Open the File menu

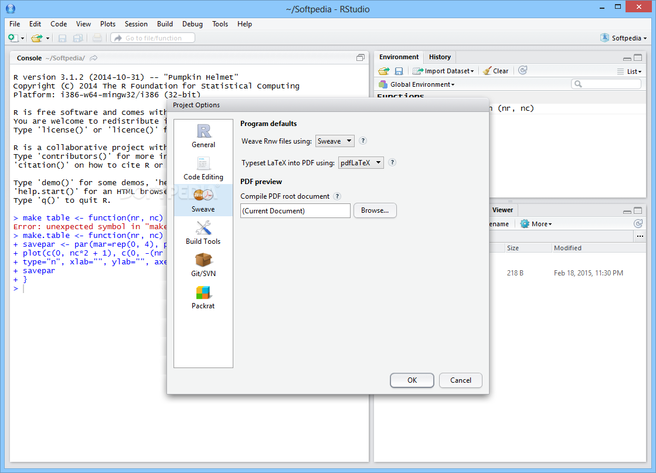pyautogui.click(x=15, y=24)
